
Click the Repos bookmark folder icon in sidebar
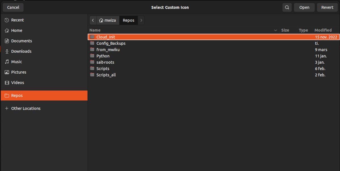[7, 96]
